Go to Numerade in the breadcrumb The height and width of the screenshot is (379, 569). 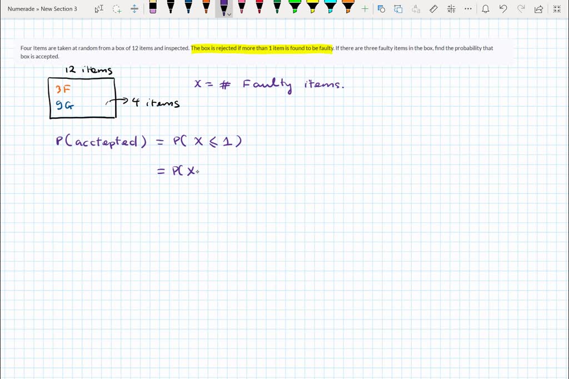pos(21,9)
